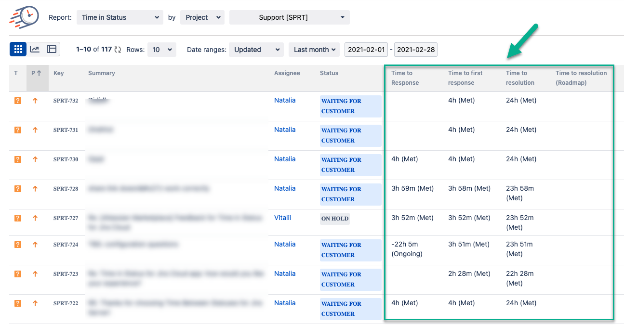Click the ON HOLD status lozenge
Image resolution: width=624 pixels, height=325 pixels.
click(334, 219)
